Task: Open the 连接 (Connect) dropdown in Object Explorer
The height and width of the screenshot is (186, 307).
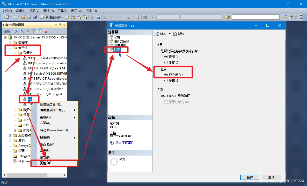Action: click(x=8, y=31)
